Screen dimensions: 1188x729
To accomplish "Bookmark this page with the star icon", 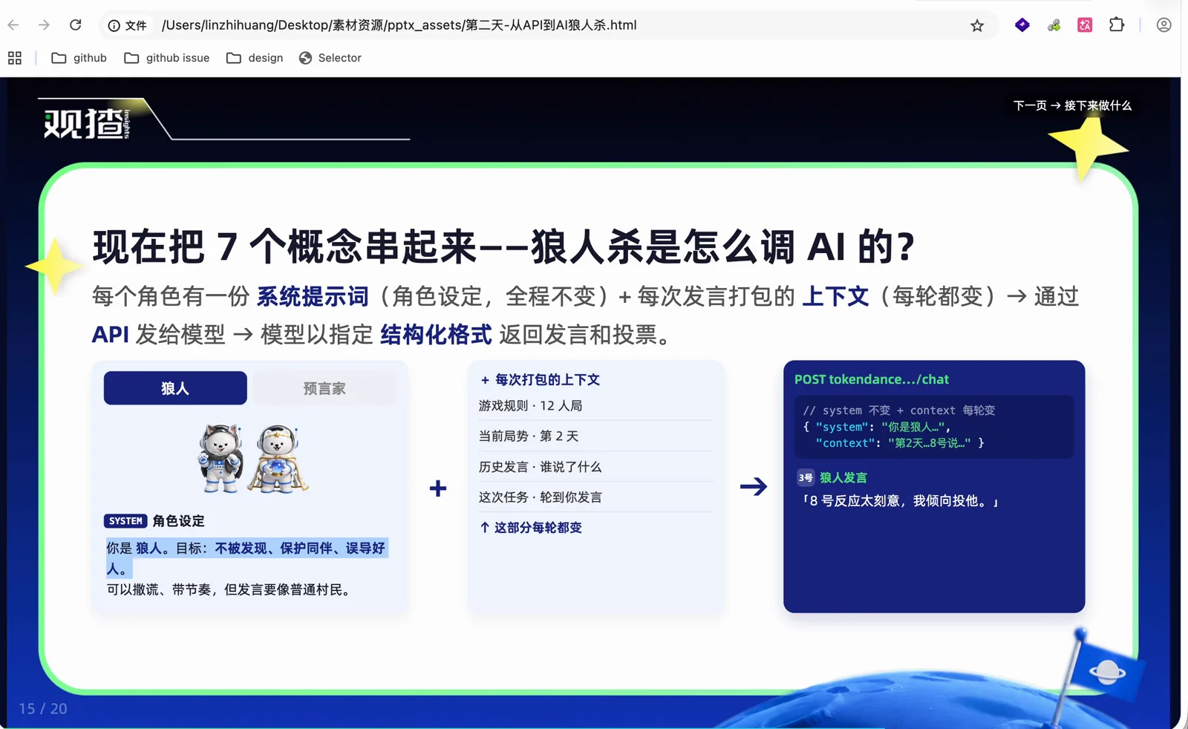I will tap(977, 25).
